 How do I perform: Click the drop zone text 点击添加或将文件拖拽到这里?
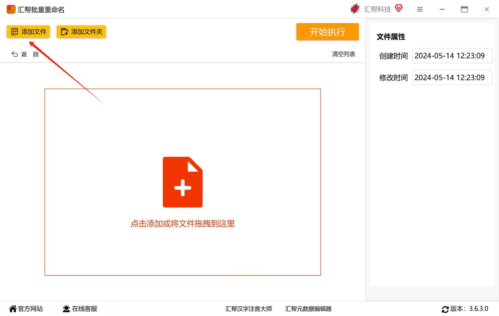pos(183,224)
